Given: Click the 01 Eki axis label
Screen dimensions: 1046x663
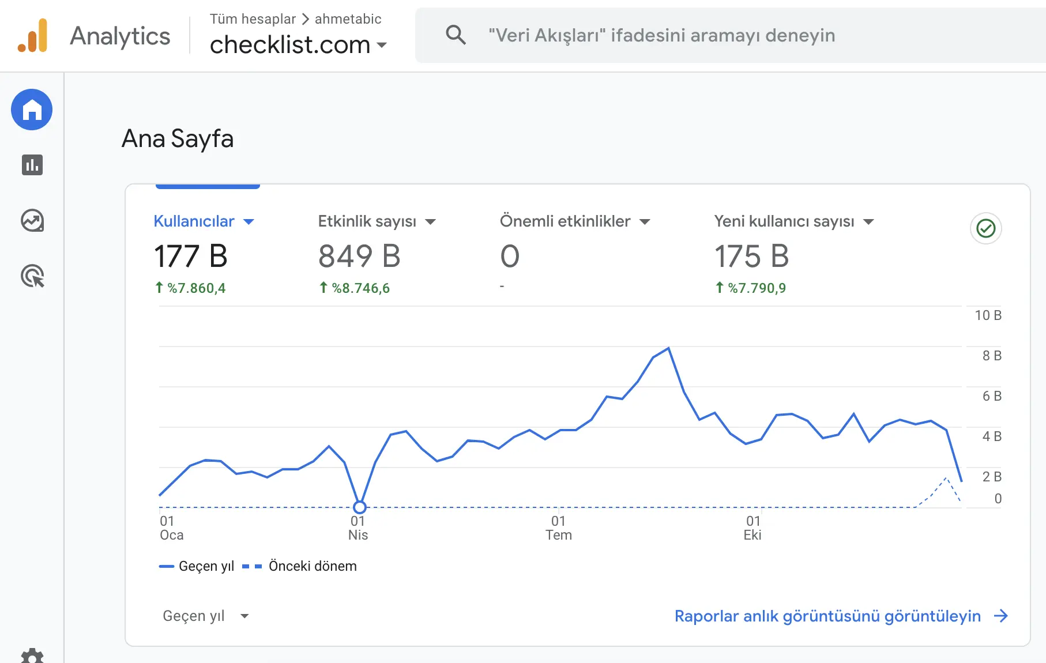Looking at the screenshot, I should click(752, 528).
